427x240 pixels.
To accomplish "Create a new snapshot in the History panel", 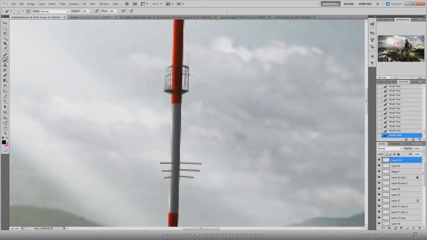I will [413, 139].
